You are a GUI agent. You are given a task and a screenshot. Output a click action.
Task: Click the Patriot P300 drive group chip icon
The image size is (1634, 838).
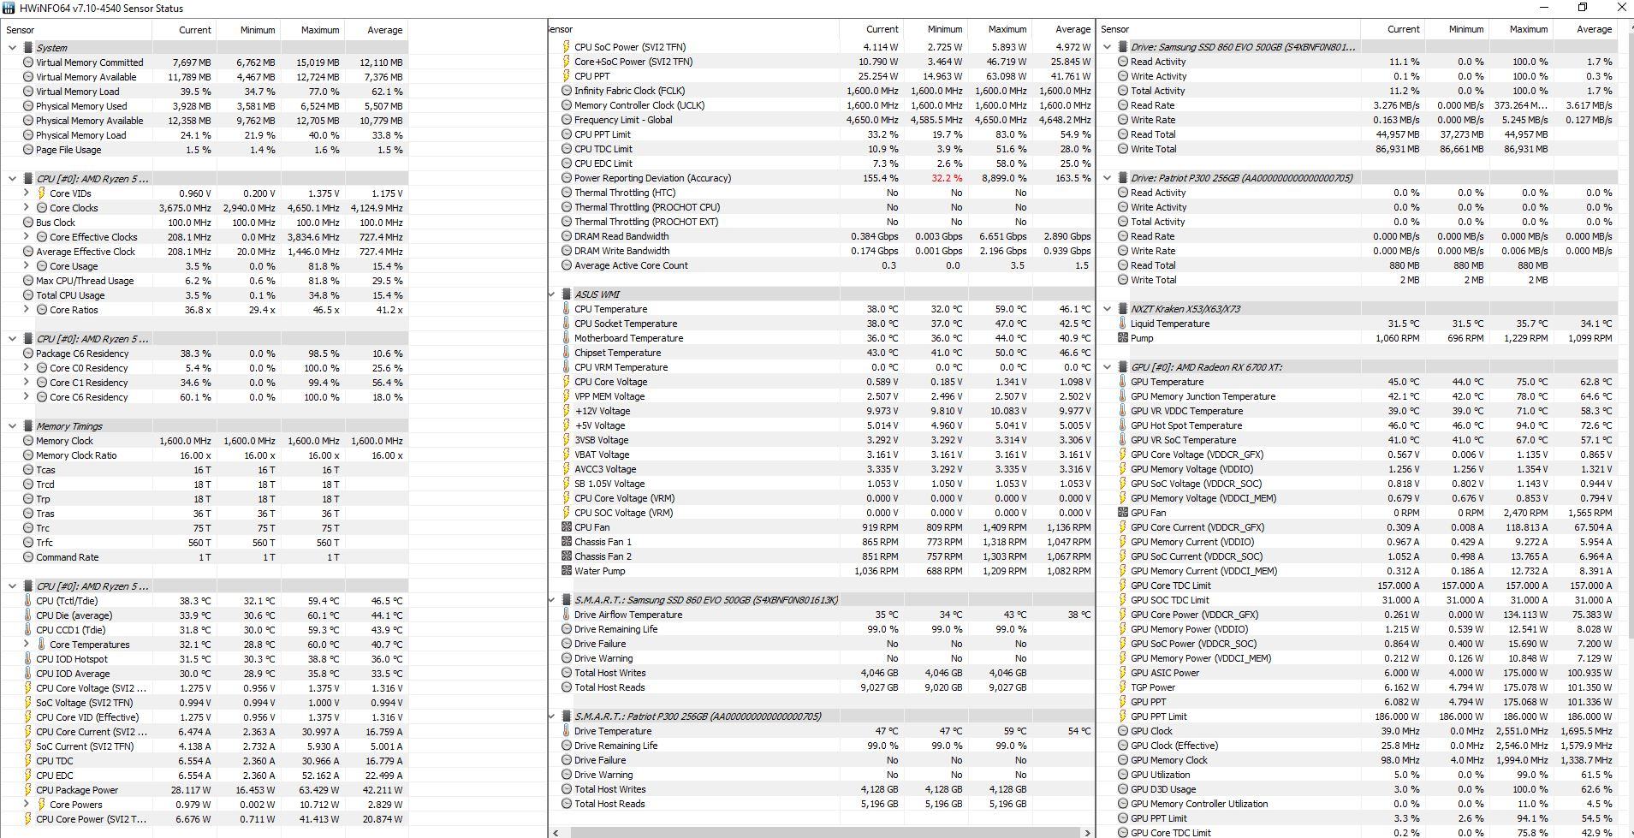point(1122,178)
